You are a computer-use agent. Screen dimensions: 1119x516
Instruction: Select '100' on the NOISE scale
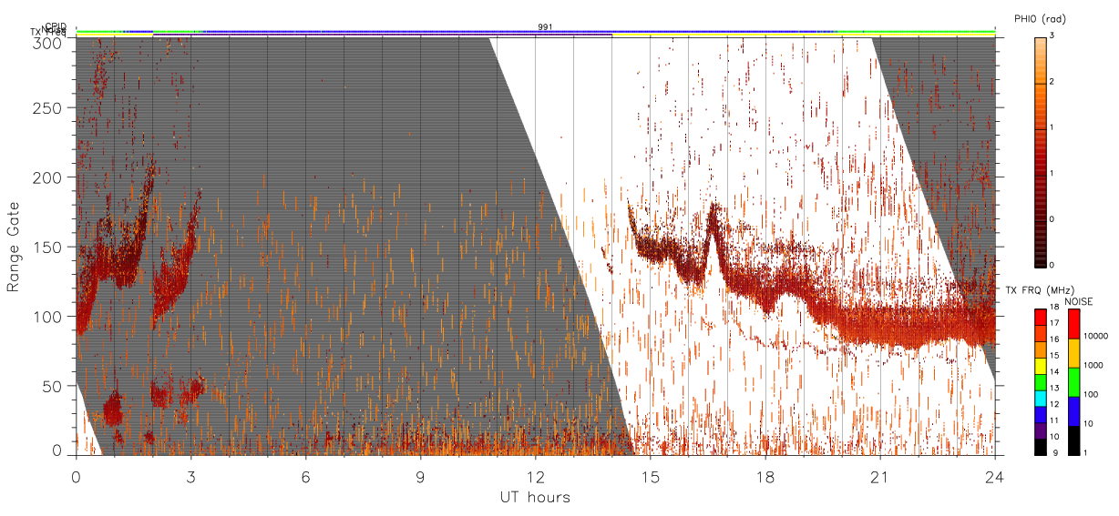1092,394
